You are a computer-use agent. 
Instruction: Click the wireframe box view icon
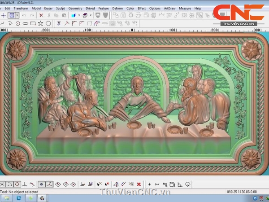tap(85, 15)
